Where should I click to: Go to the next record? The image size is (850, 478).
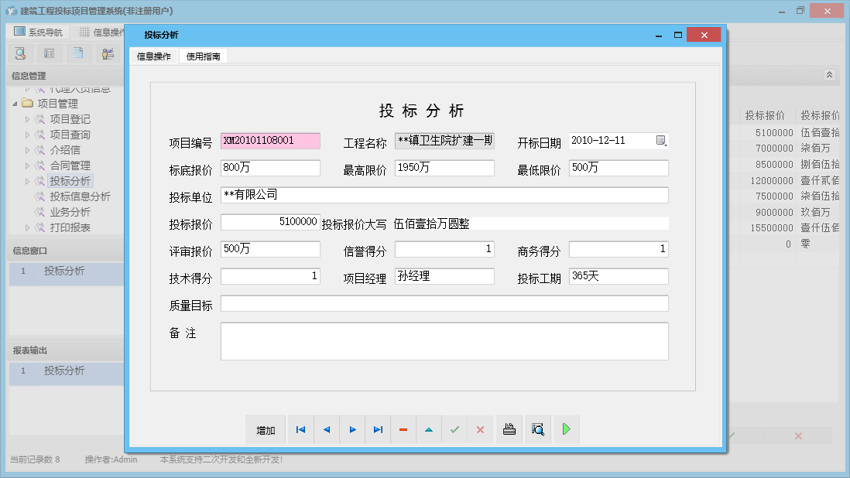352,430
